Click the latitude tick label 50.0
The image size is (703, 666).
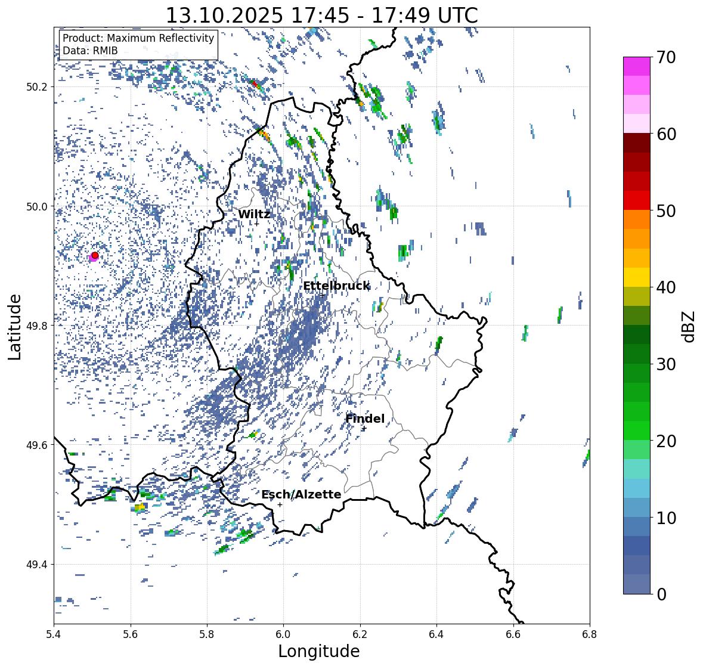(x=37, y=207)
